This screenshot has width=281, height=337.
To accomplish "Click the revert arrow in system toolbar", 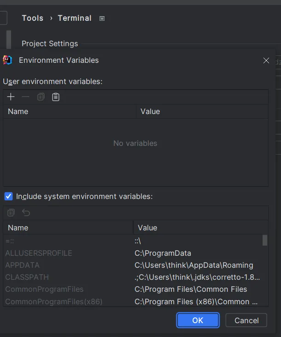I will click(x=26, y=213).
